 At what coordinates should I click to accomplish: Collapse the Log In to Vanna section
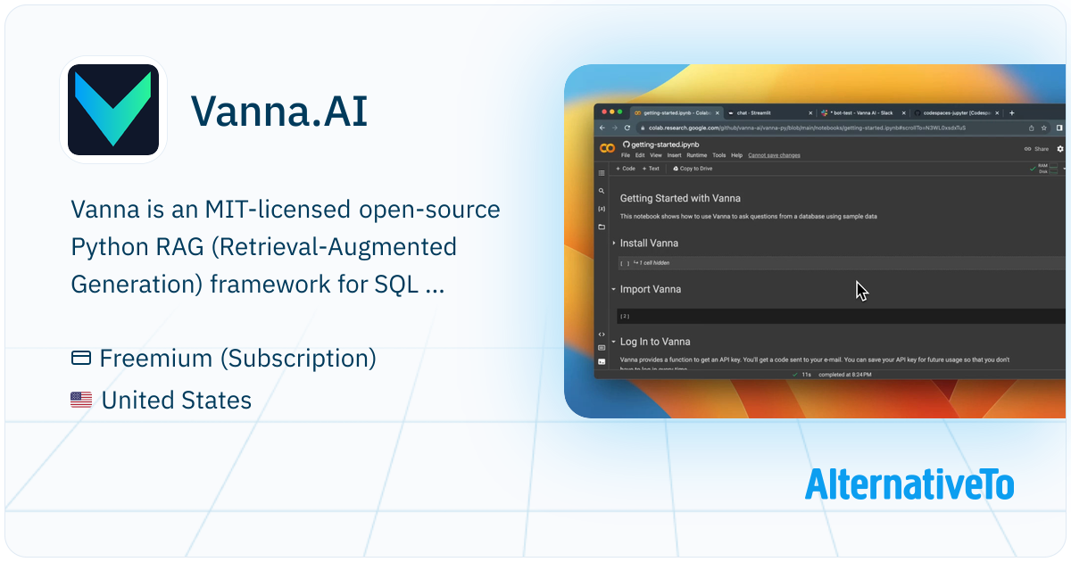614,342
